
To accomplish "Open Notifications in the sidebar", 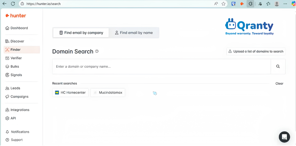I will 17,132.
